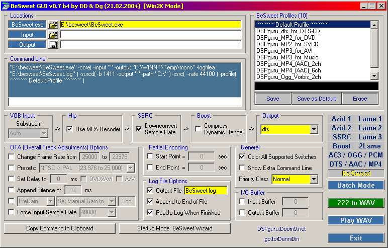Open the 48000 sample rate dropdown
This screenshot has width=388, height=248.
(x=112, y=212)
